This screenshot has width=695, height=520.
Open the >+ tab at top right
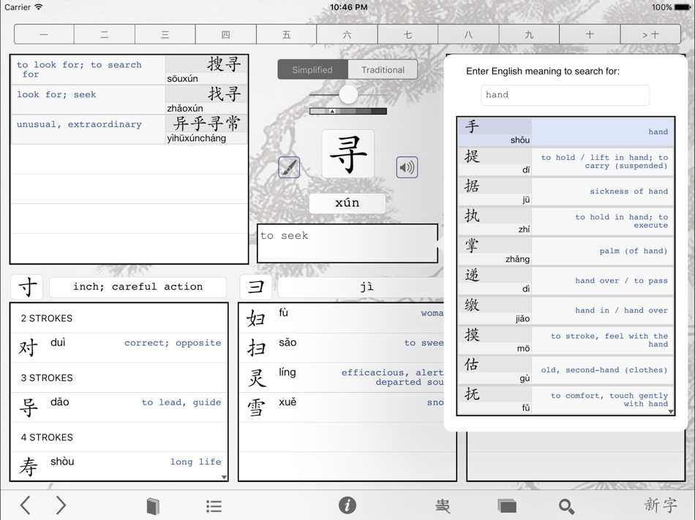coord(650,34)
